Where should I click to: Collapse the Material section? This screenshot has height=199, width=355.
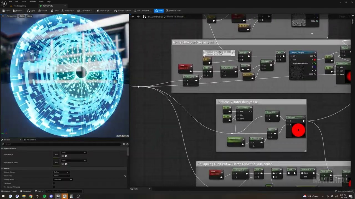click(x=2, y=168)
